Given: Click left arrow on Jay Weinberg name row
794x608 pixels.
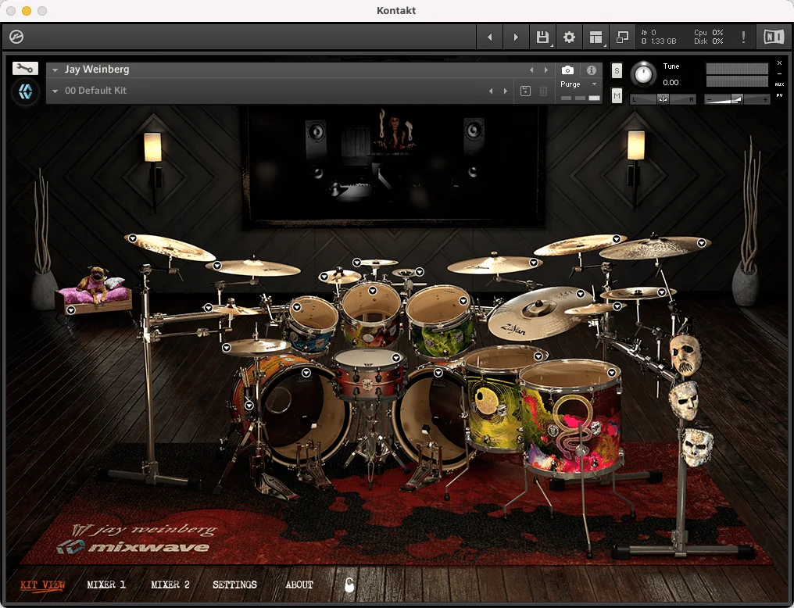Looking at the screenshot, I should click(x=531, y=70).
